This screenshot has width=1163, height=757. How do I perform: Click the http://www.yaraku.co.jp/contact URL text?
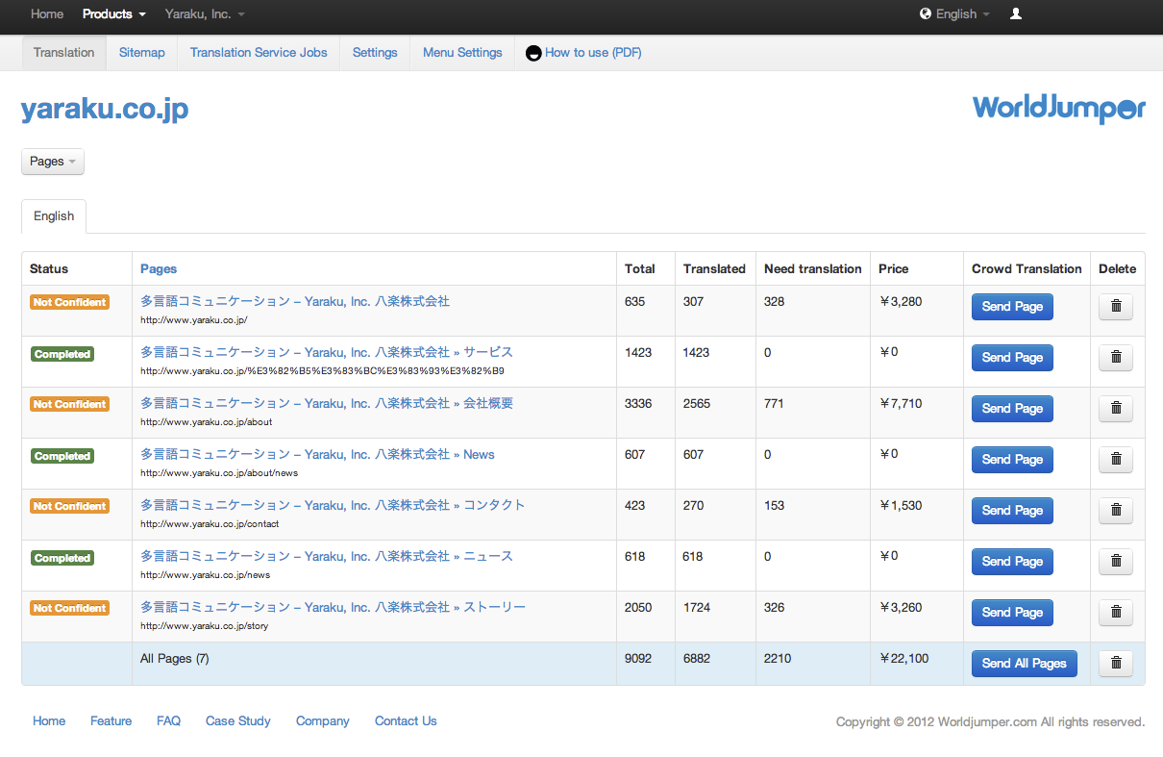pyautogui.click(x=210, y=524)
